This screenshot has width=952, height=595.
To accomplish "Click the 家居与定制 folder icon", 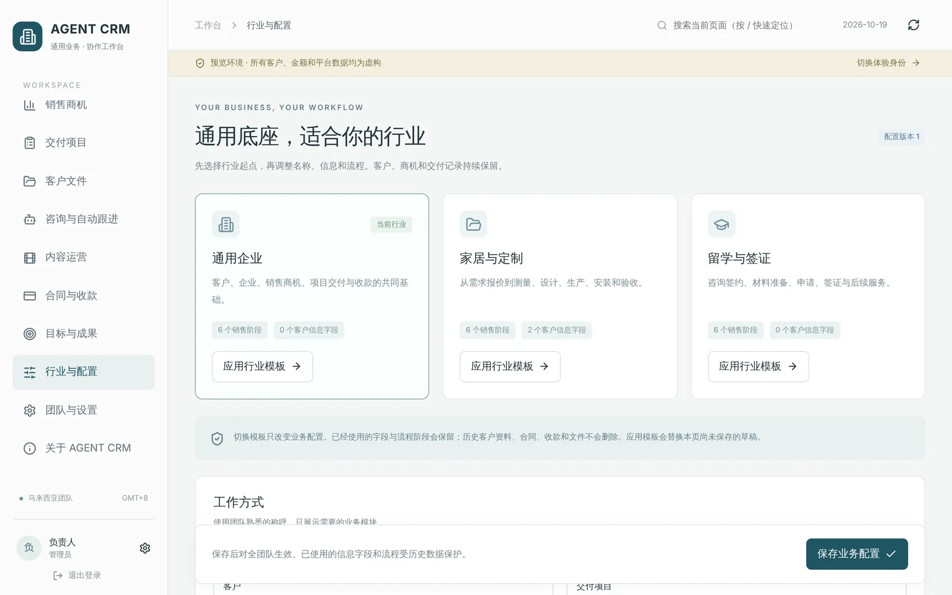I will 474,224.
